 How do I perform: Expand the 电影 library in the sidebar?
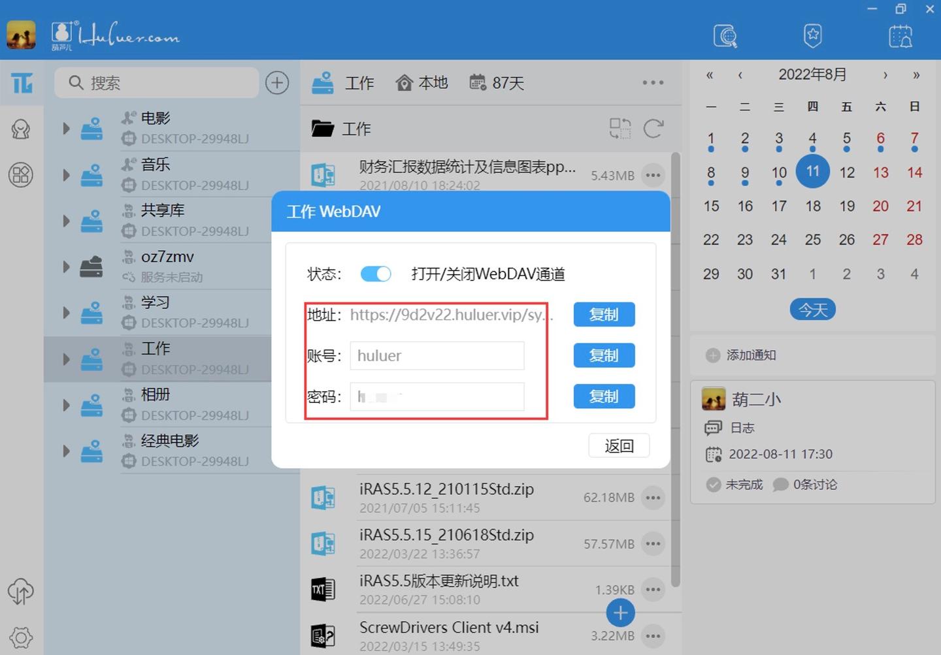[66, 128]
